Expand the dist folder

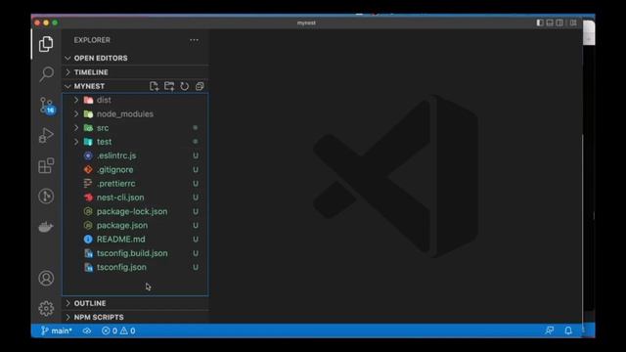pyautogui.click(x=135, y=100)
